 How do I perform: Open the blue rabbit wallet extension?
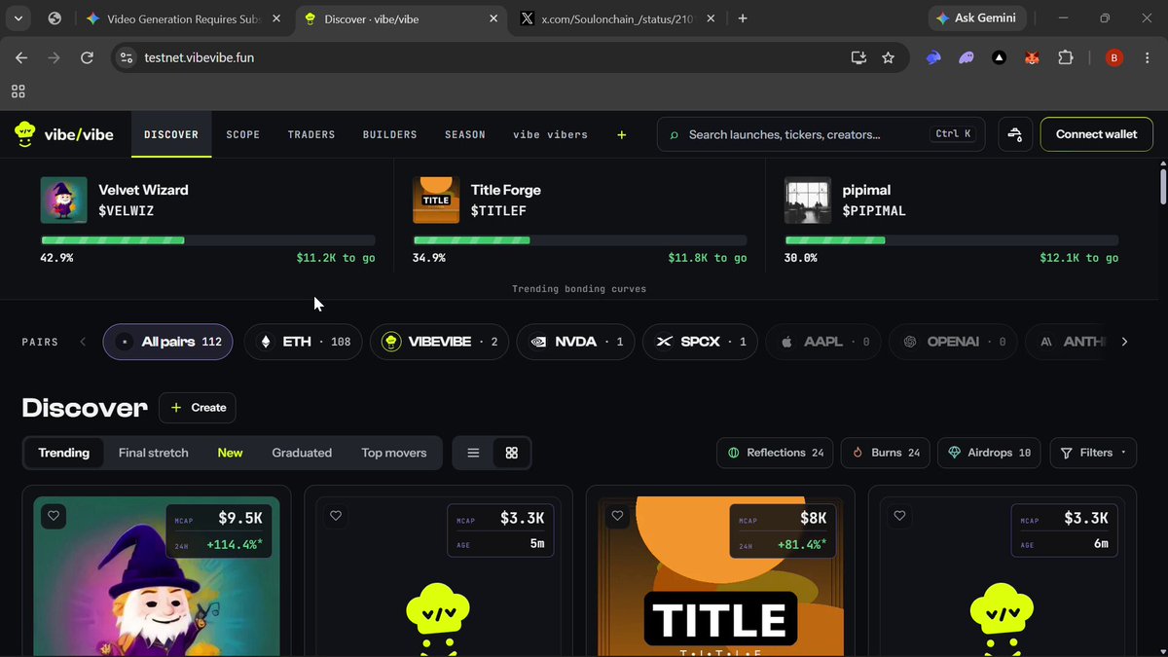coord(933,57)
